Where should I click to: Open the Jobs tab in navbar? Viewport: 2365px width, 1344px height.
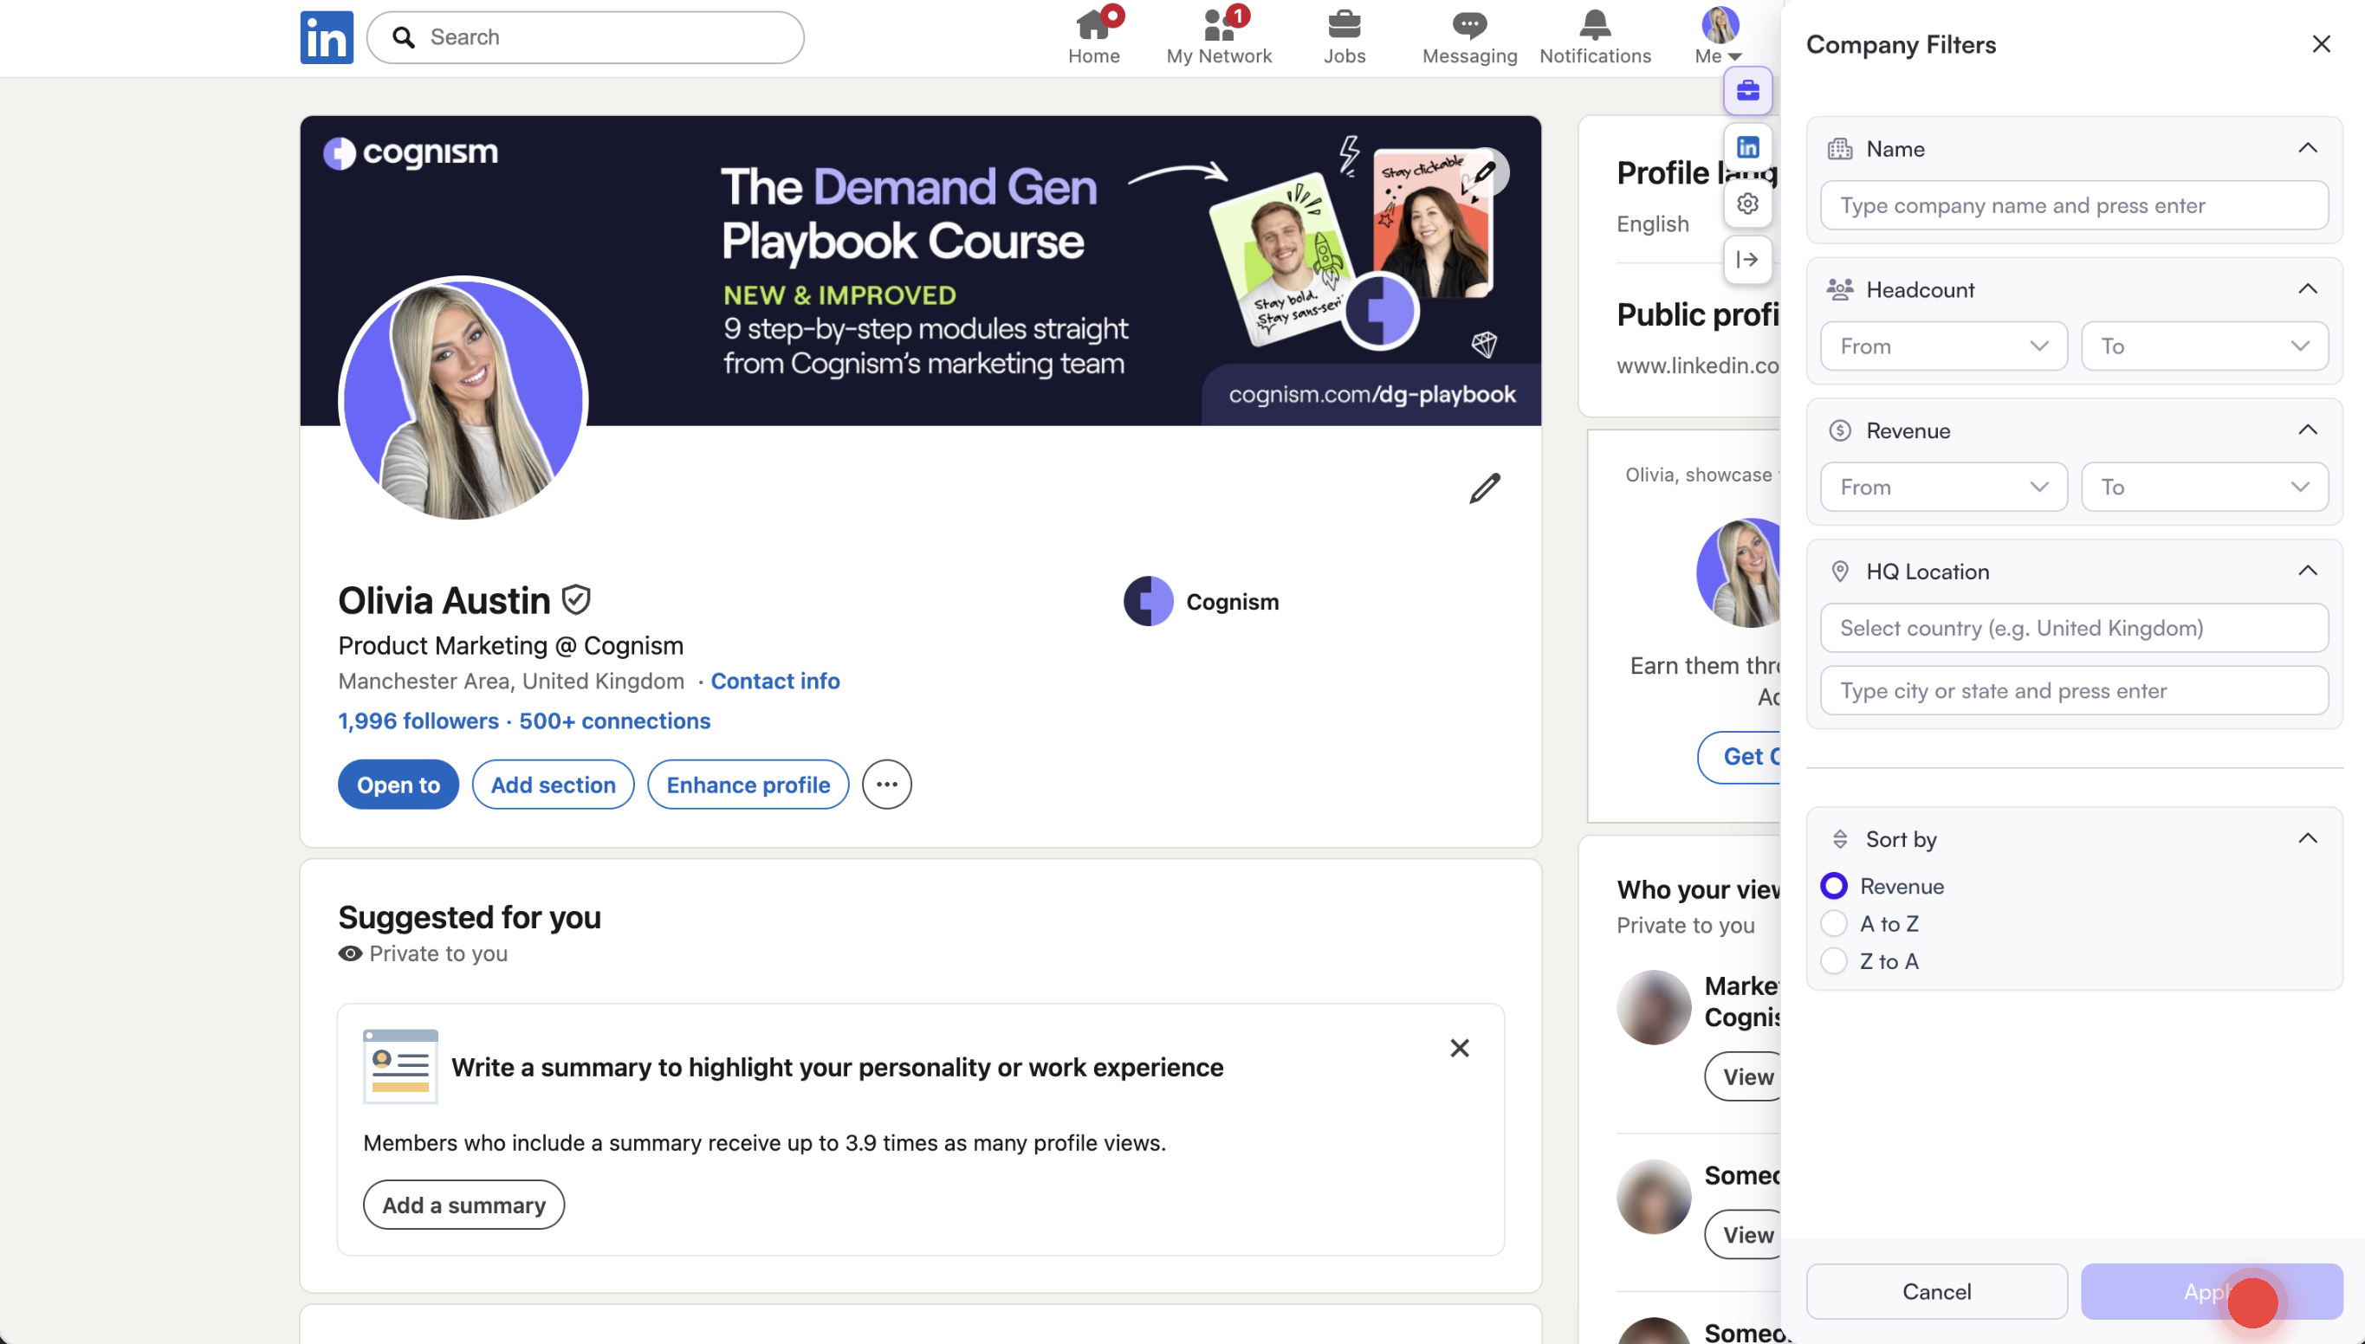(1344, 37)
